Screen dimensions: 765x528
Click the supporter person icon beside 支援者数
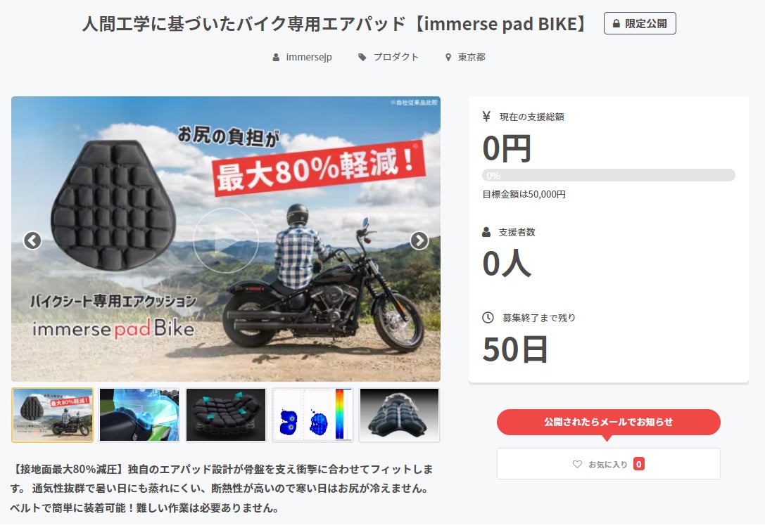pos(486,232)
